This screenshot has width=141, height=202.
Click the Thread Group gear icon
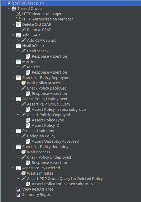pyautogui.click(x=14, y=9)
